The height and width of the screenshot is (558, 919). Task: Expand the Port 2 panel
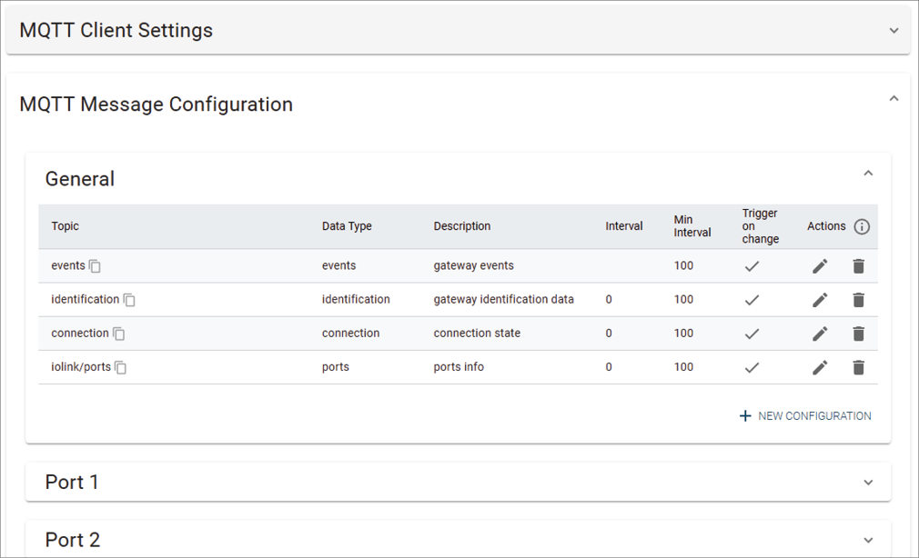[x=869, y=539]
